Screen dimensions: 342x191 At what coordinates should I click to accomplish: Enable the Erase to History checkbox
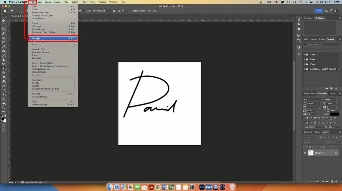tap(130, 11)
